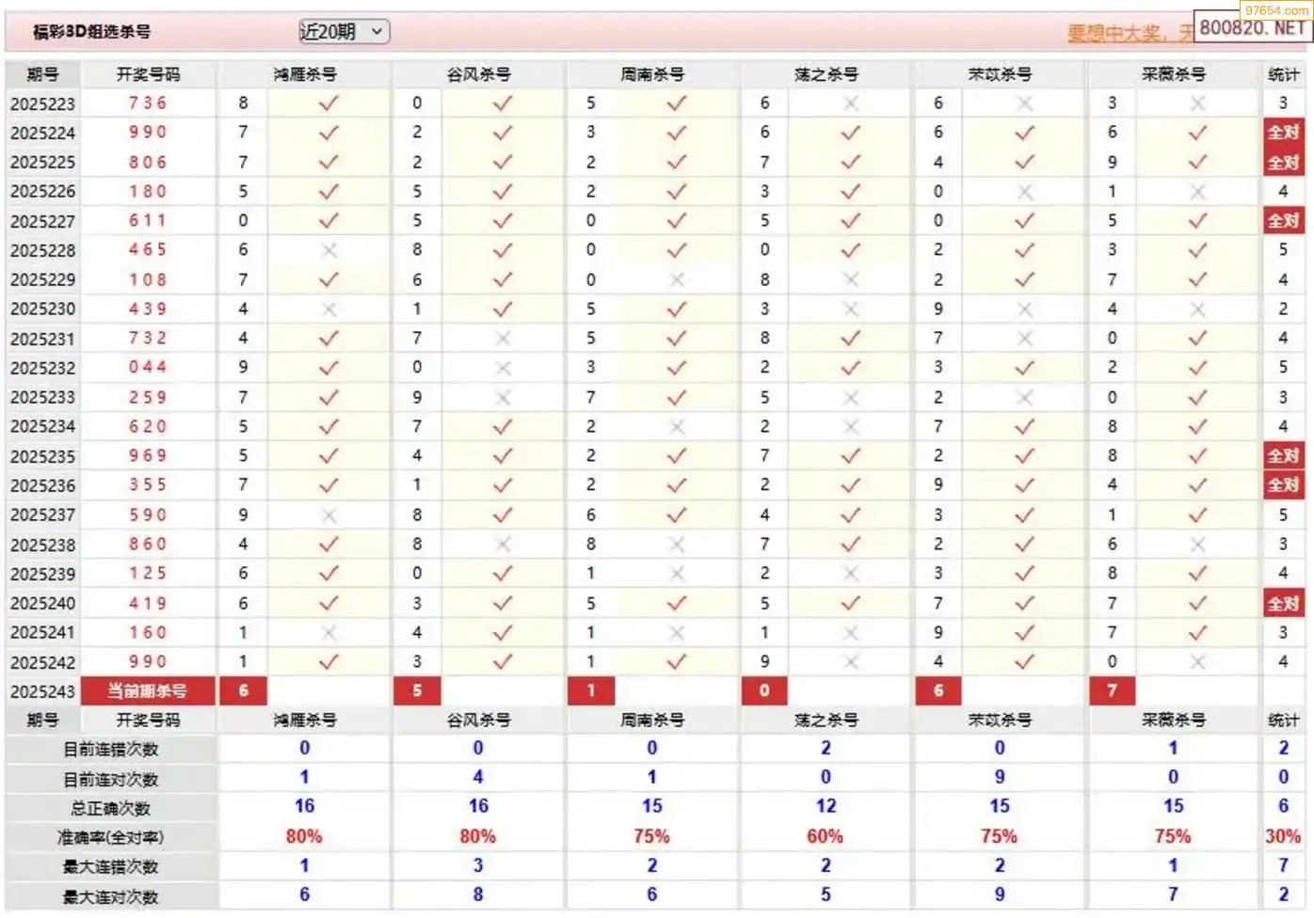Image resolution: width=1314 pixels, height=918 pixels.
Task: Click the check mark for 鸿雁杀号 in row 2025242
Action: tap(328, 661)
